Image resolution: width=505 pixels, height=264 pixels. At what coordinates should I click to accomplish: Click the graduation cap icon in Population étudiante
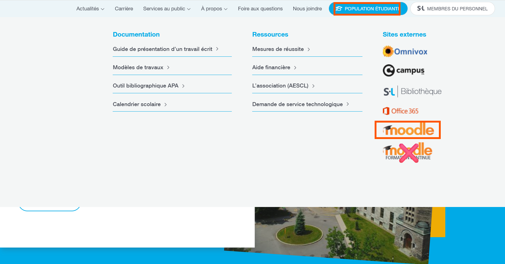[x=339, y=9]
